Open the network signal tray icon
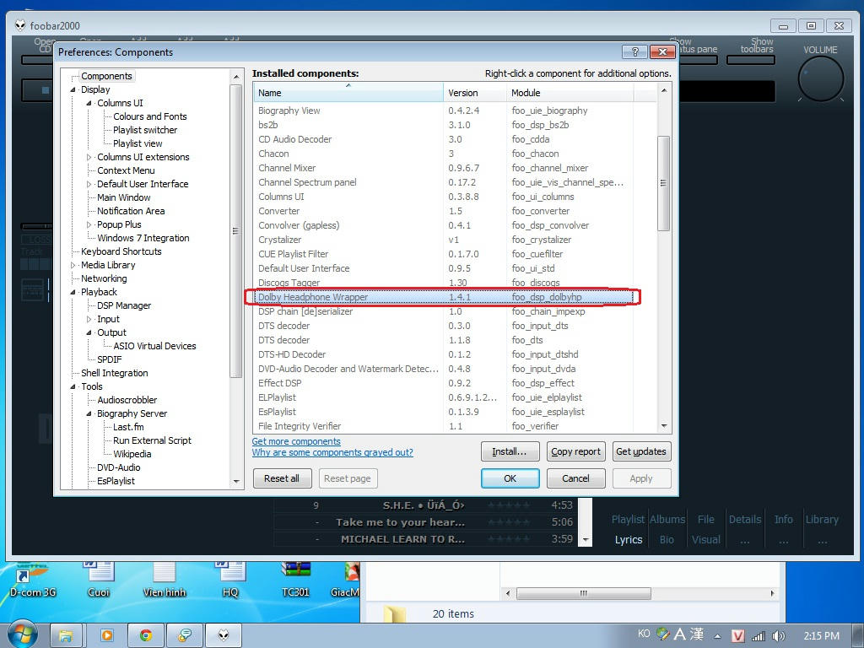Screen dimensions: 864x648 759,636
